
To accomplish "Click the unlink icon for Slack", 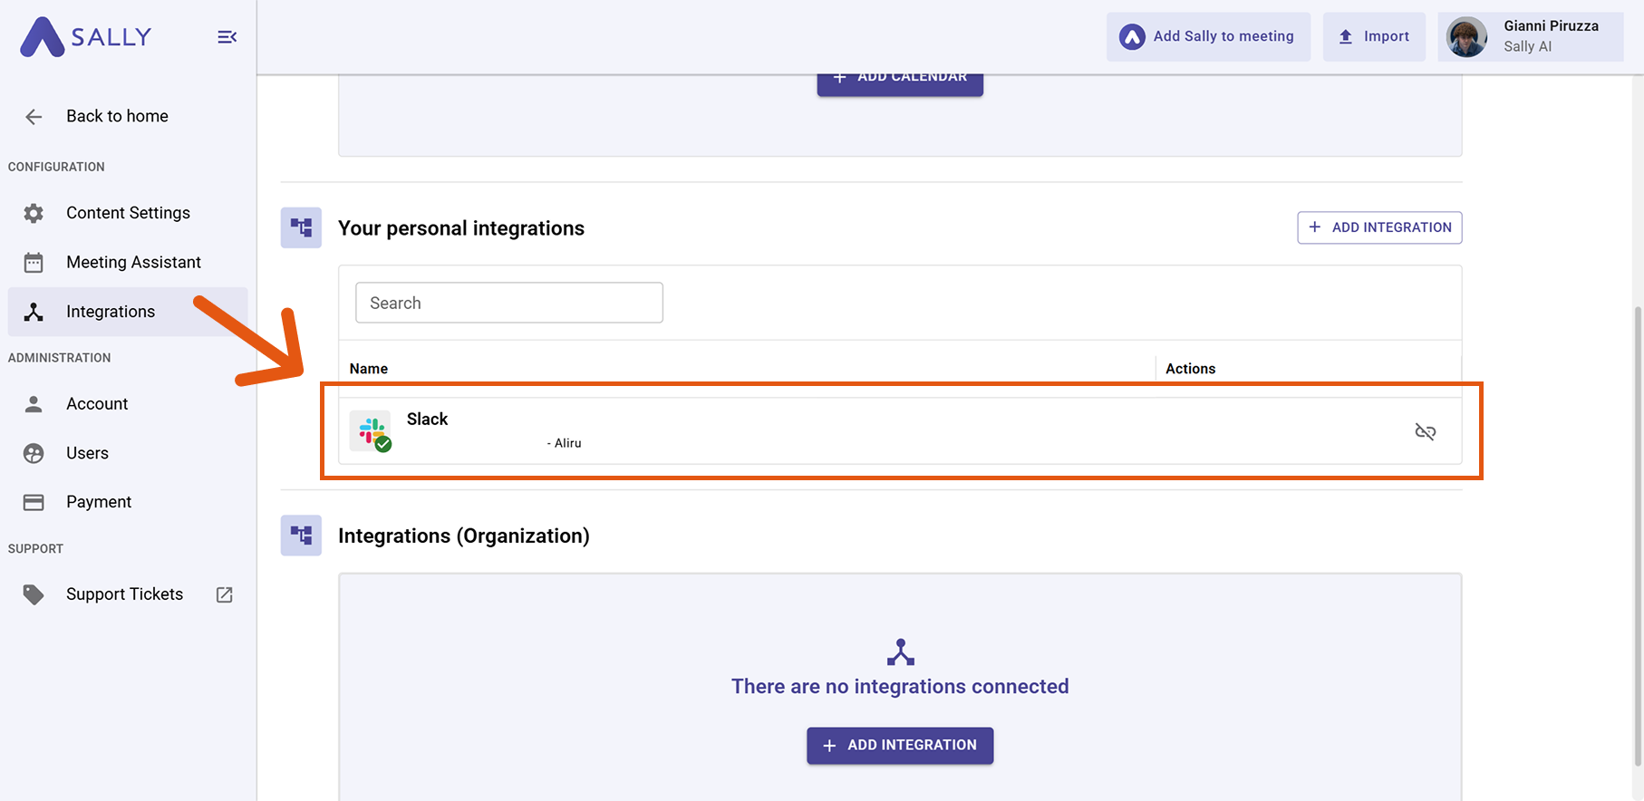I will pyautogui.click(x=1425, y=431).
